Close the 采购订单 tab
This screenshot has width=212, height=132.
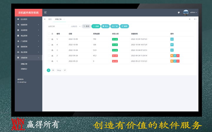tap(64, 19)
